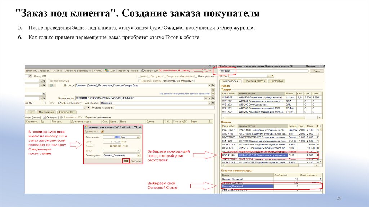Click Пересчет цен в пакете
This screenshot has height=207, width=369.
pyautogui.click(x=98, y=117)
